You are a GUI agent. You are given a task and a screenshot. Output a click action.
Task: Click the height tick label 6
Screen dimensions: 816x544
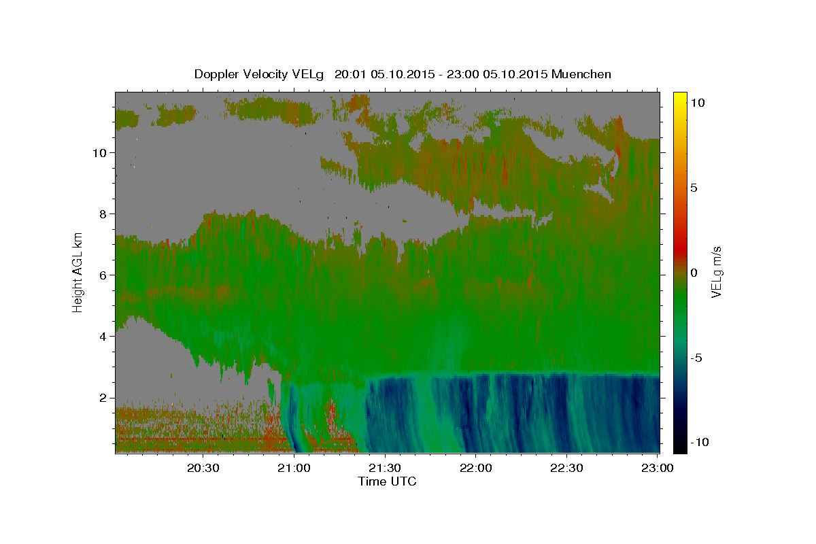coord(103,275)
